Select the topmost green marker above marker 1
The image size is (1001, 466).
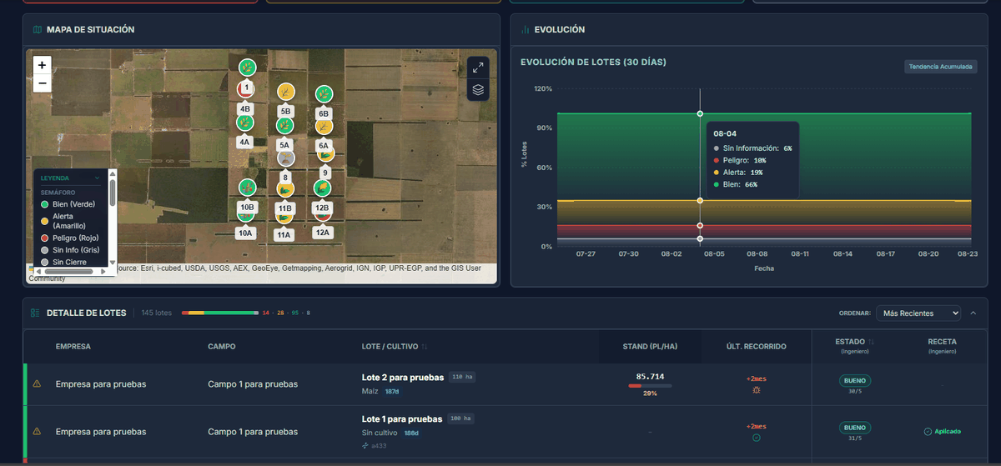247,67
